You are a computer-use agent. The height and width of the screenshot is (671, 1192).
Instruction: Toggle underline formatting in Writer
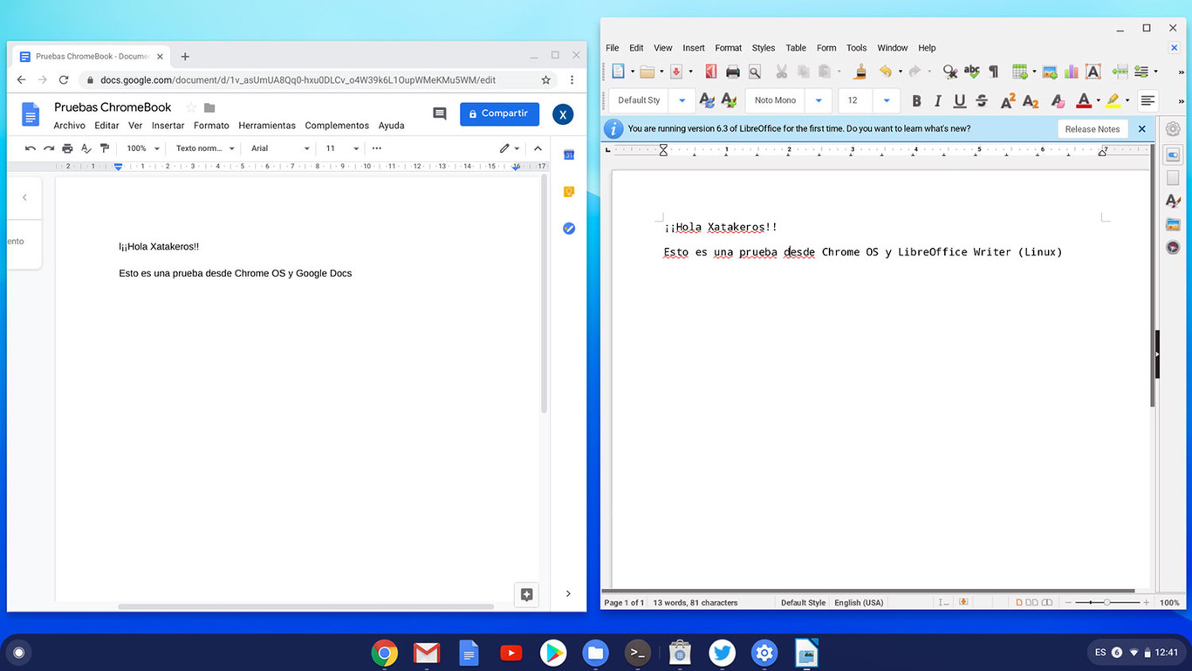click(x=959, y=100)
